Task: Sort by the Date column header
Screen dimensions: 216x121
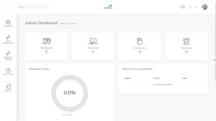Action: pyautogui.click(x=185, y=78)
